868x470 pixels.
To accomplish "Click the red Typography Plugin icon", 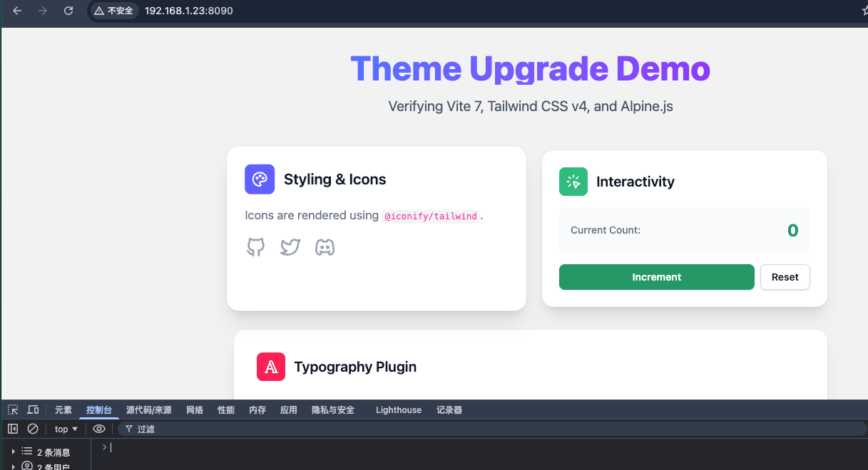I will (x=271, y=367).
